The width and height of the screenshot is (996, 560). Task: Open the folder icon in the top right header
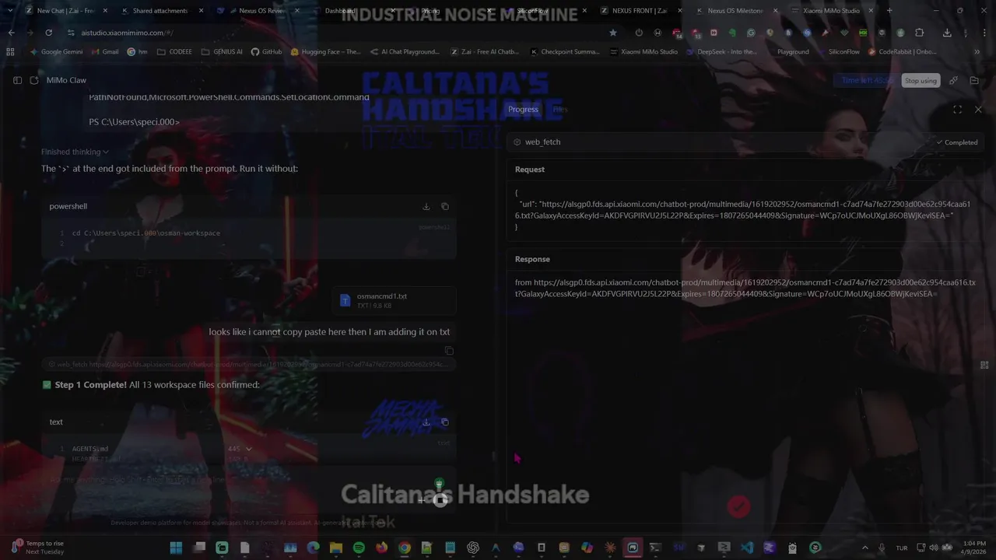(974, 81)
